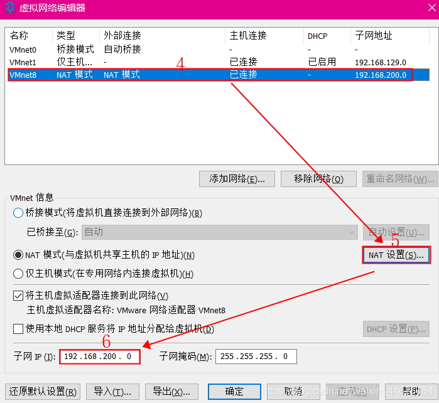Screen dimensions: 439x403
Task: Toggle 将主机虚拟适配器连接到此网络 checkbox
Action: tap(18, 296)
